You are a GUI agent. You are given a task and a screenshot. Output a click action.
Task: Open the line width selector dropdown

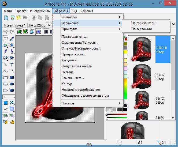9,97
